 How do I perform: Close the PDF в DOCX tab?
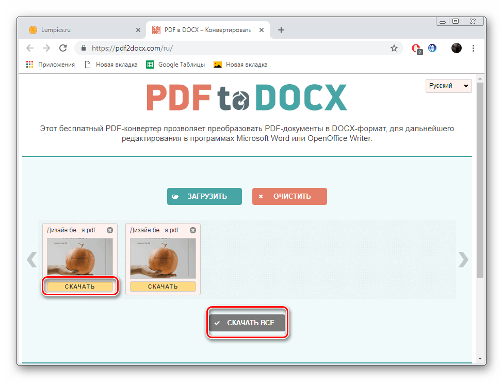pyautogui.click(x=262, y=30)
